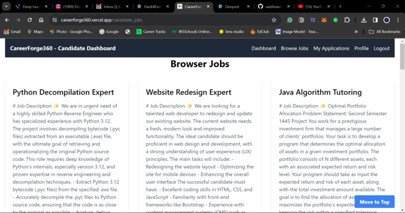Open a new browser tab

[340, 7]
